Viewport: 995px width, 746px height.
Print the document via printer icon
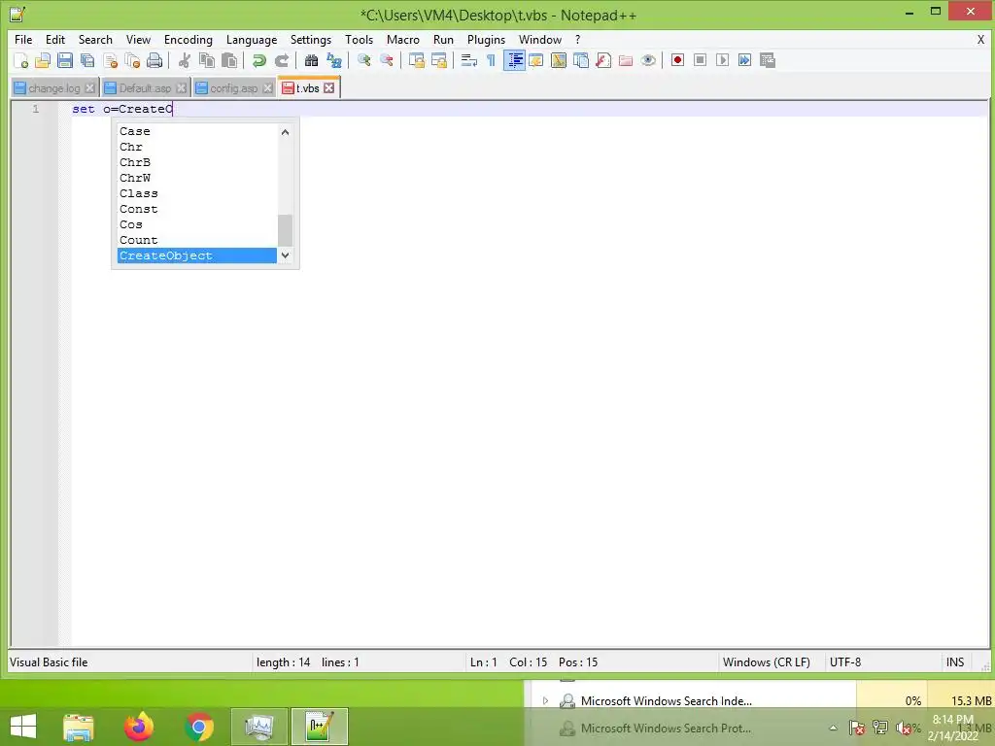154,60
